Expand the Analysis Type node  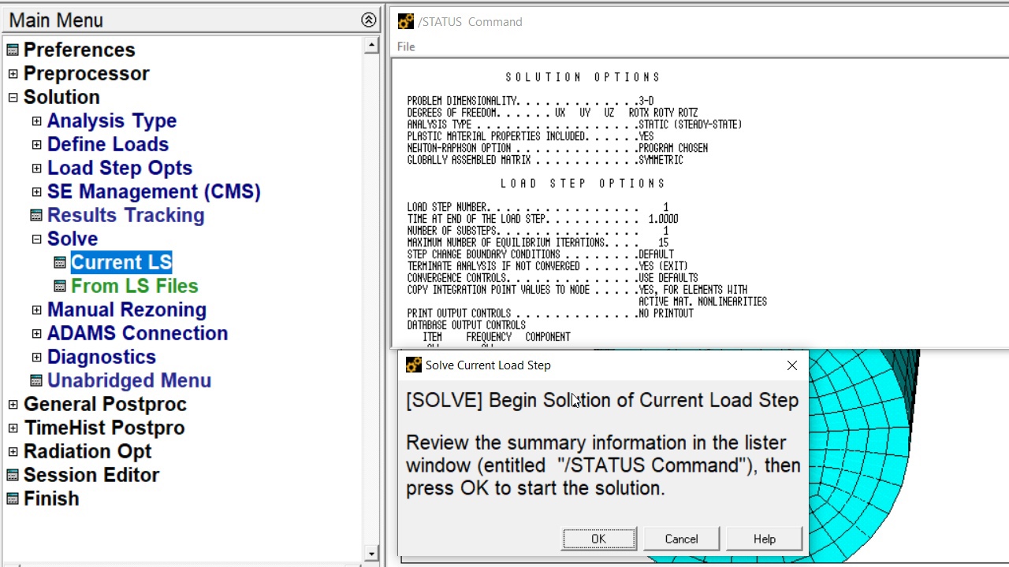point(36,121)
